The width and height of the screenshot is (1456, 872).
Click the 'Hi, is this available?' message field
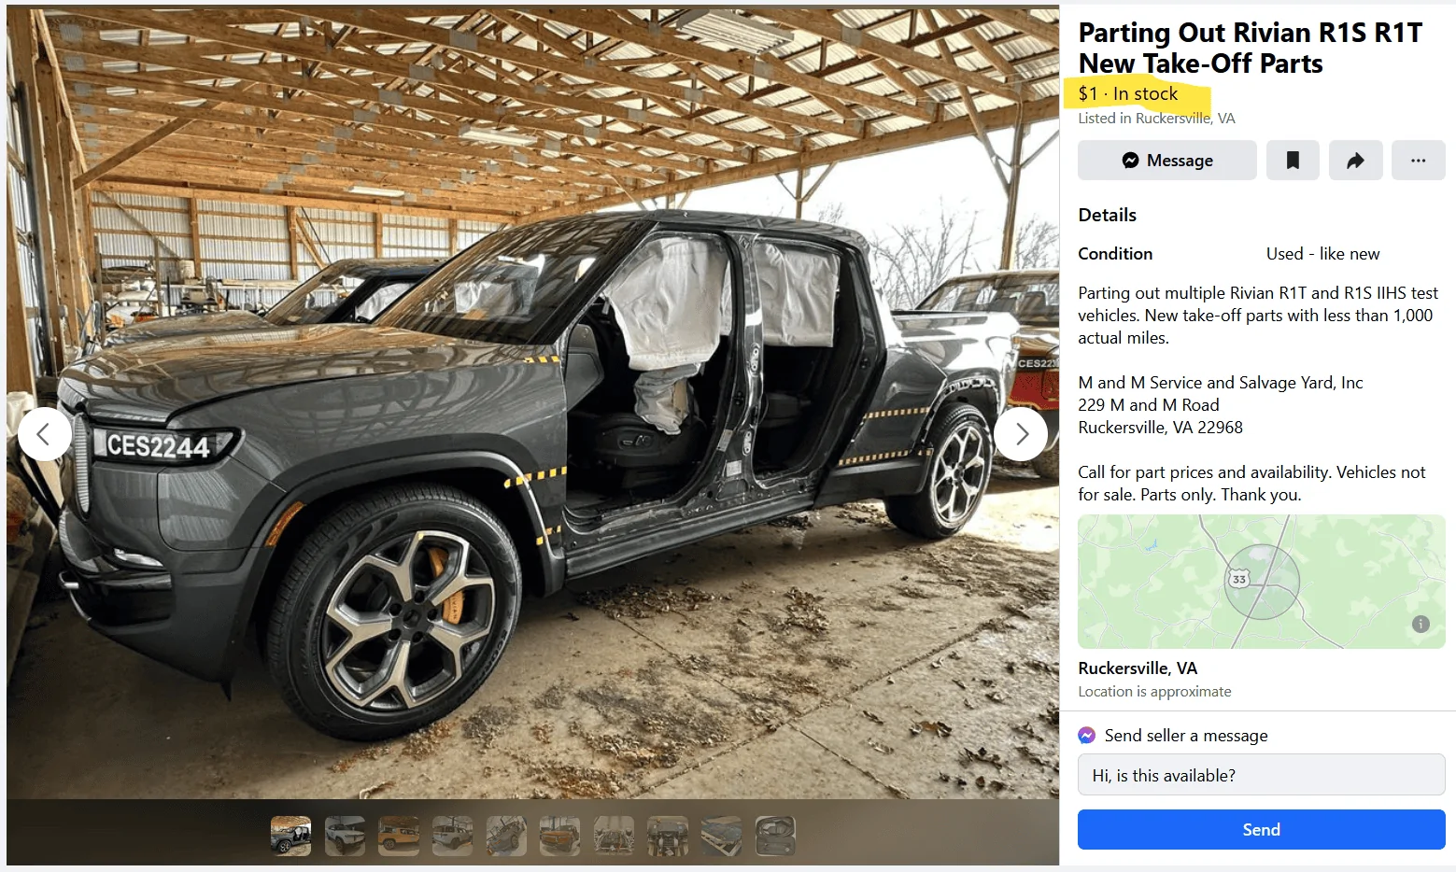(x=1261, y=775)
